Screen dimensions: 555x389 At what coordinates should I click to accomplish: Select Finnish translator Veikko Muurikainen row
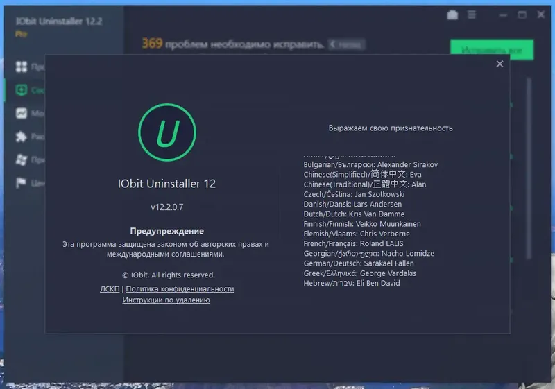click(x=361, y=224)
